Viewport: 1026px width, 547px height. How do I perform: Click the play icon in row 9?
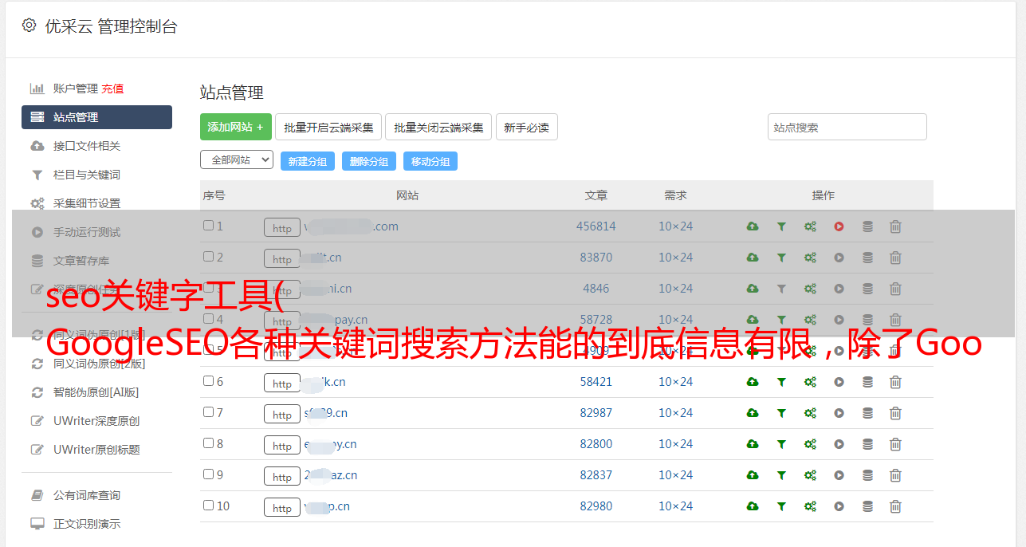[839, 475]
